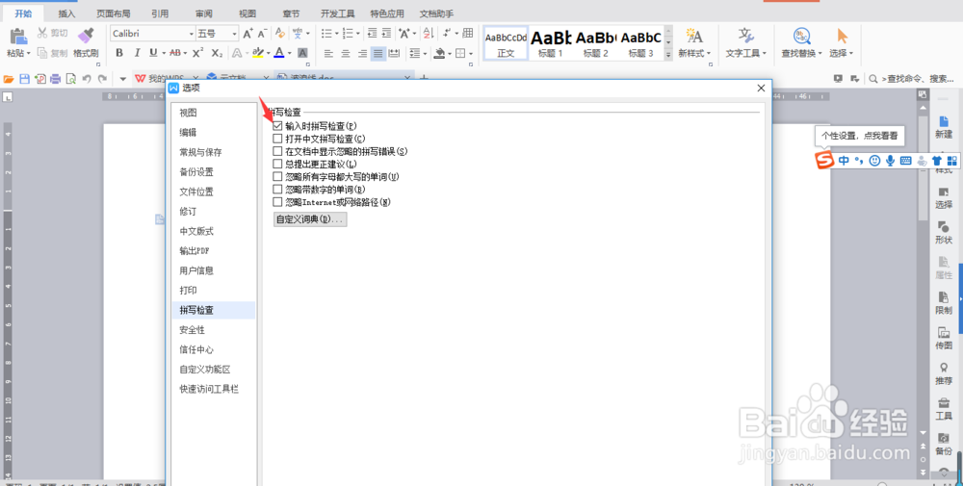The width and height of the screenshot is (963, 486).
Task: Decrease font size with A- icon
Action: pos(263,33)
